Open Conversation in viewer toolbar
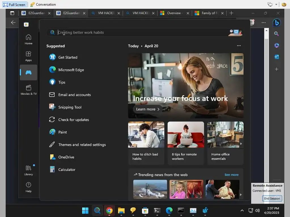The width and height of the screenshot is (290, 217). click(43, 5)
